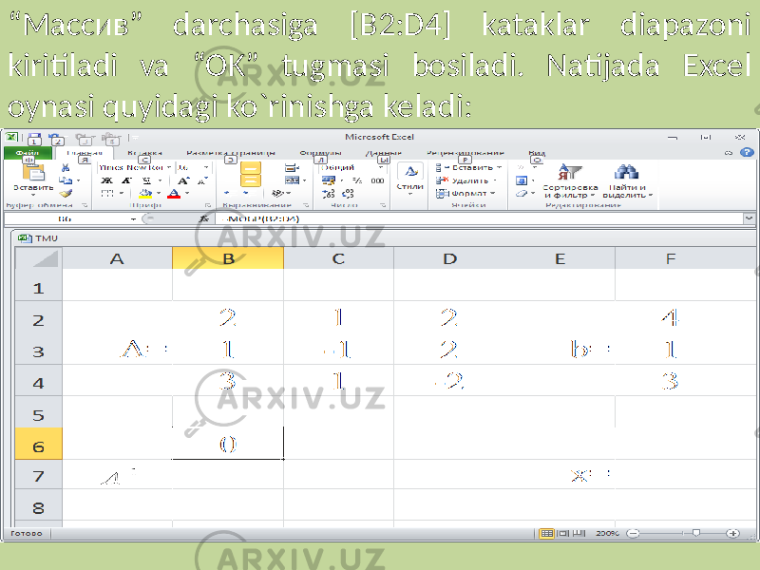This screenshot has height=570, width=760.
Task: Click the 000 comma style icon
Action: point(377,180)
